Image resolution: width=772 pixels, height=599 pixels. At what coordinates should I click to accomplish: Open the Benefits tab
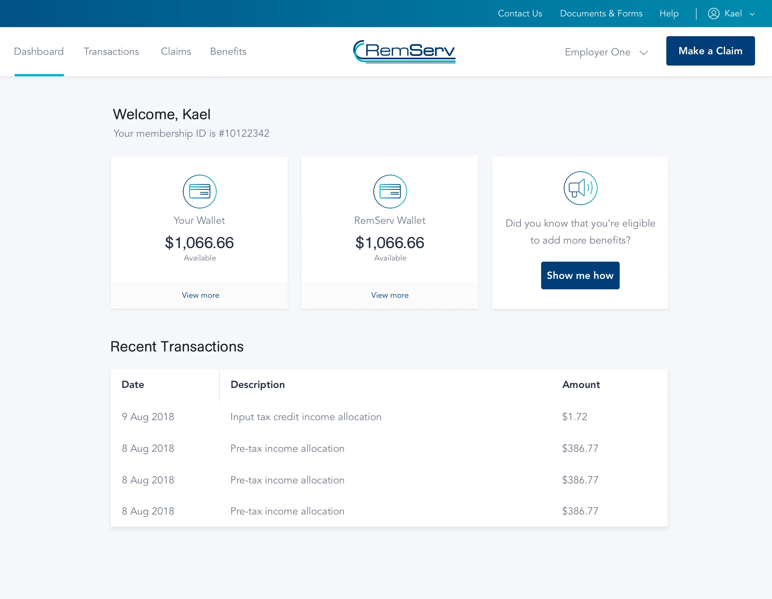[x=228, y=52]
